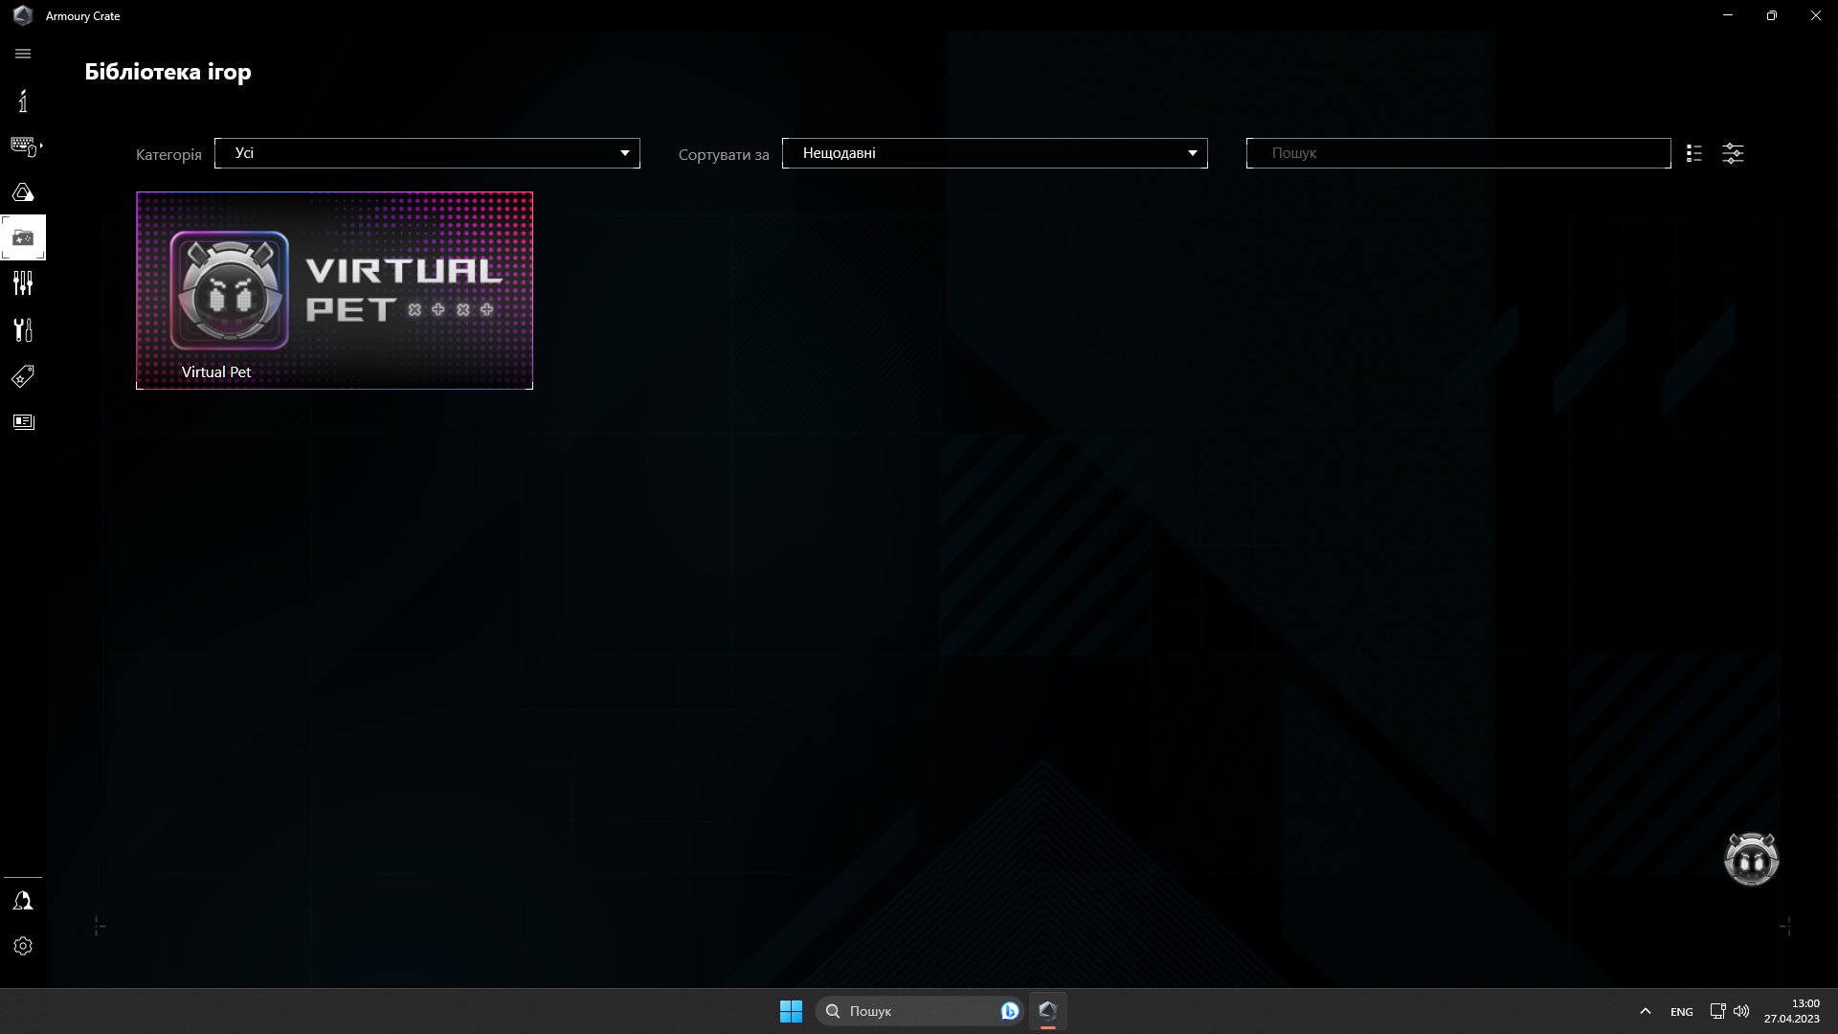Open the Virtual Pet game tile

click(334, 290)
